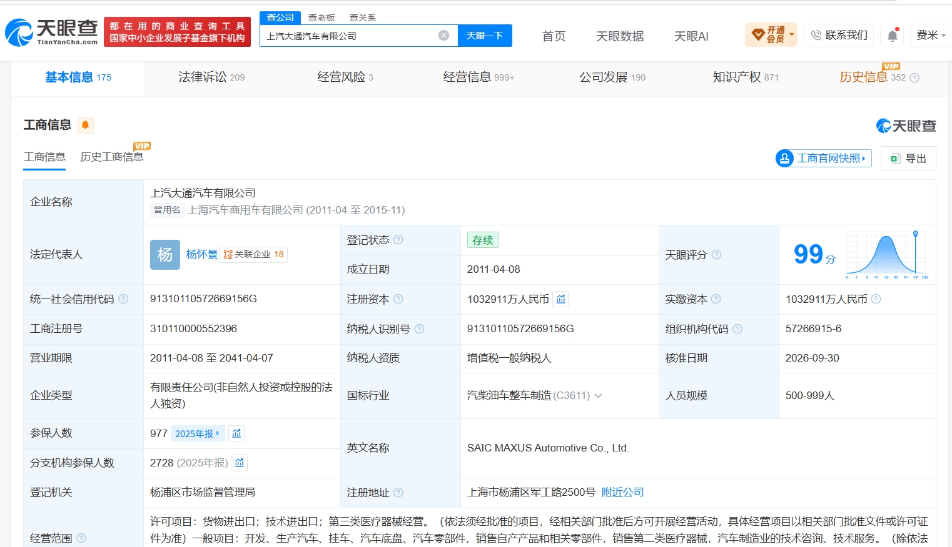Viewport: 952px width, 547px height.
Task: Open the 费米 user account dropdown
Action: pyautogui.click(x=931, y=36)
